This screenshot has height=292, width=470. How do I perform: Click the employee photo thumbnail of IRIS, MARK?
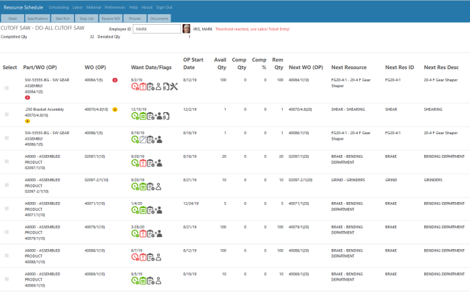[187, 29]
